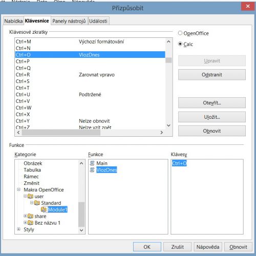Expand the Bez názvu 1 node
Screen dimensions: 256x256
25,223
